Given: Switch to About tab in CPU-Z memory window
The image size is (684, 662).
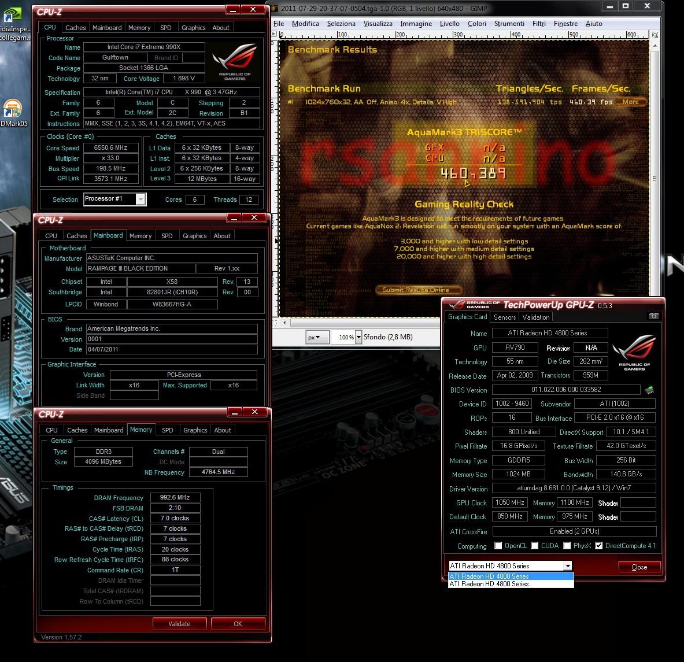Looking at the screenshot, I should click(x=223, y=430).
